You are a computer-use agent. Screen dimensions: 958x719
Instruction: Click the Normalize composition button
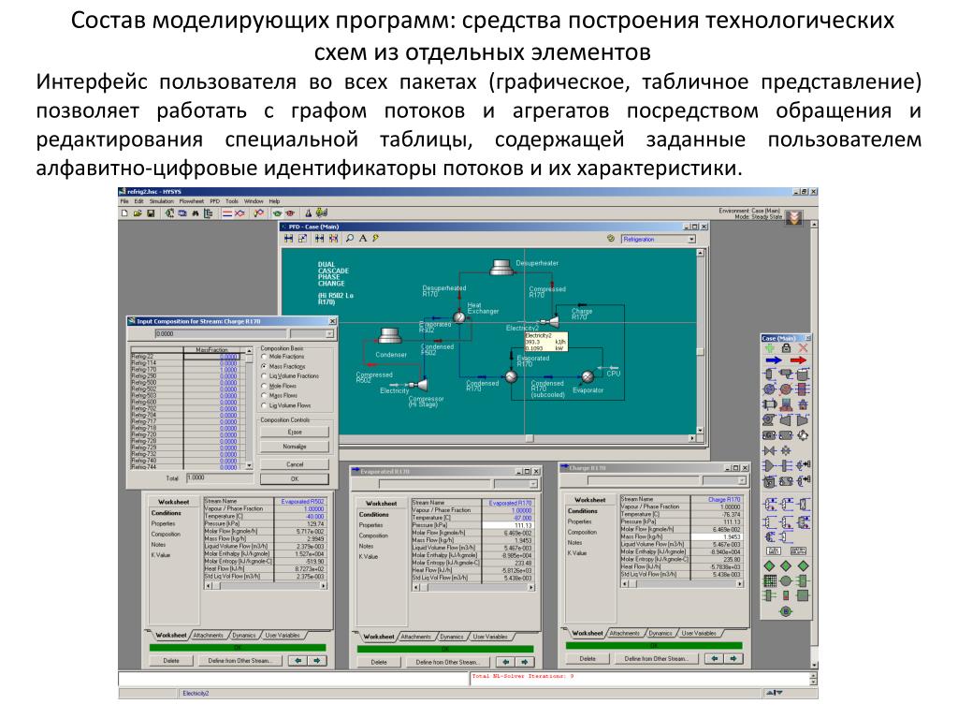pos(295,447)
